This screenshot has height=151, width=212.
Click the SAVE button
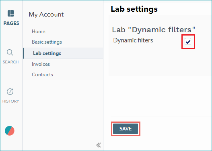126,129
